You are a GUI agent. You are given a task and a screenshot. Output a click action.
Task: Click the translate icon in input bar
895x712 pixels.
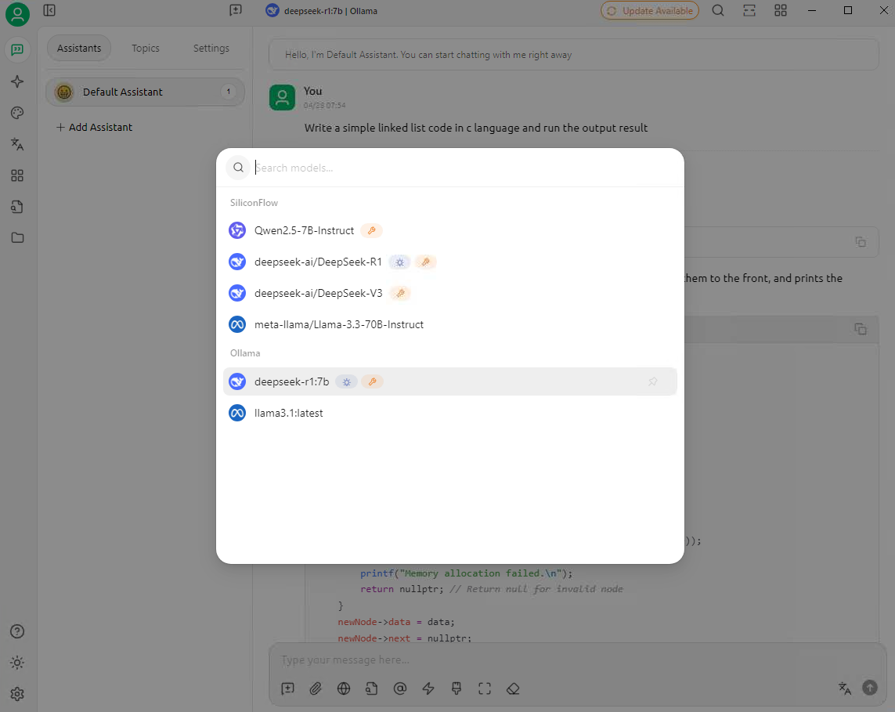click(845, 688)
